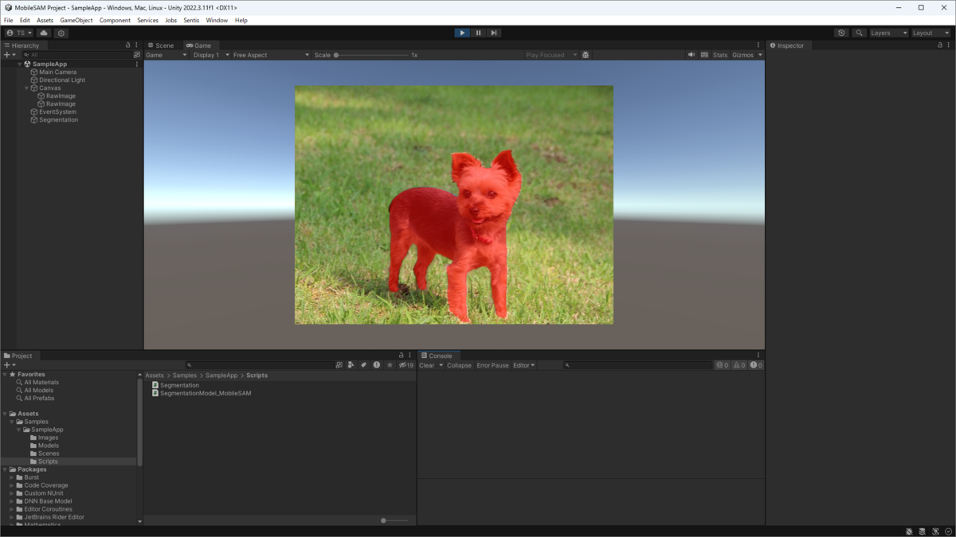Open the Layout dropdown
Viewport: 956px width, 537px height.
(x=931, y=33)
